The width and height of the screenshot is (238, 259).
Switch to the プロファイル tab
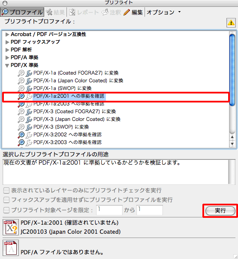22,12
